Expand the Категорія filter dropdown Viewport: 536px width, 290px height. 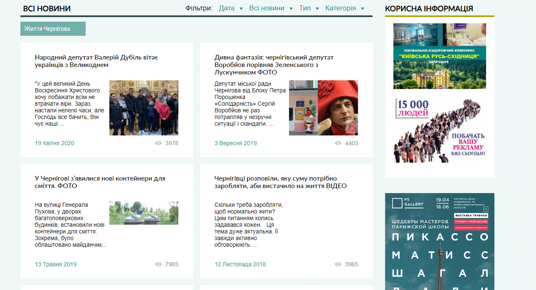(345, 8)
